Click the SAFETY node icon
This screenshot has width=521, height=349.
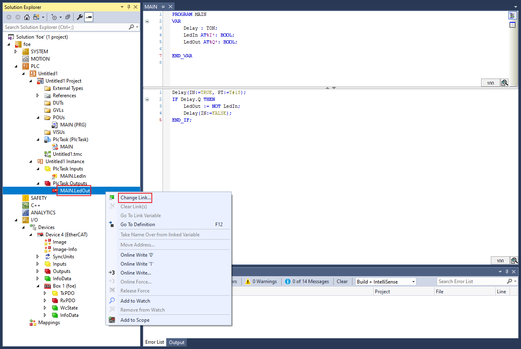click(x=26, y=198)
